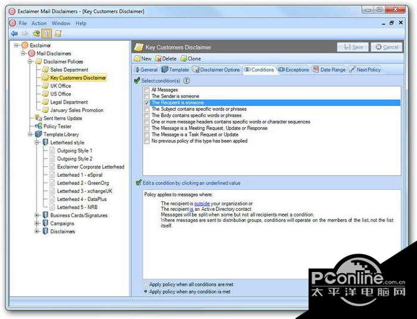Enable Body contains specific words condition
The image size is (417, 319).
[x=147, y=115]
